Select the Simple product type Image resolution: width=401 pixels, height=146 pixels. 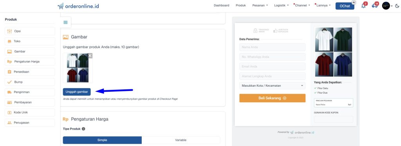pyautogui.click(x=102, y=140)
